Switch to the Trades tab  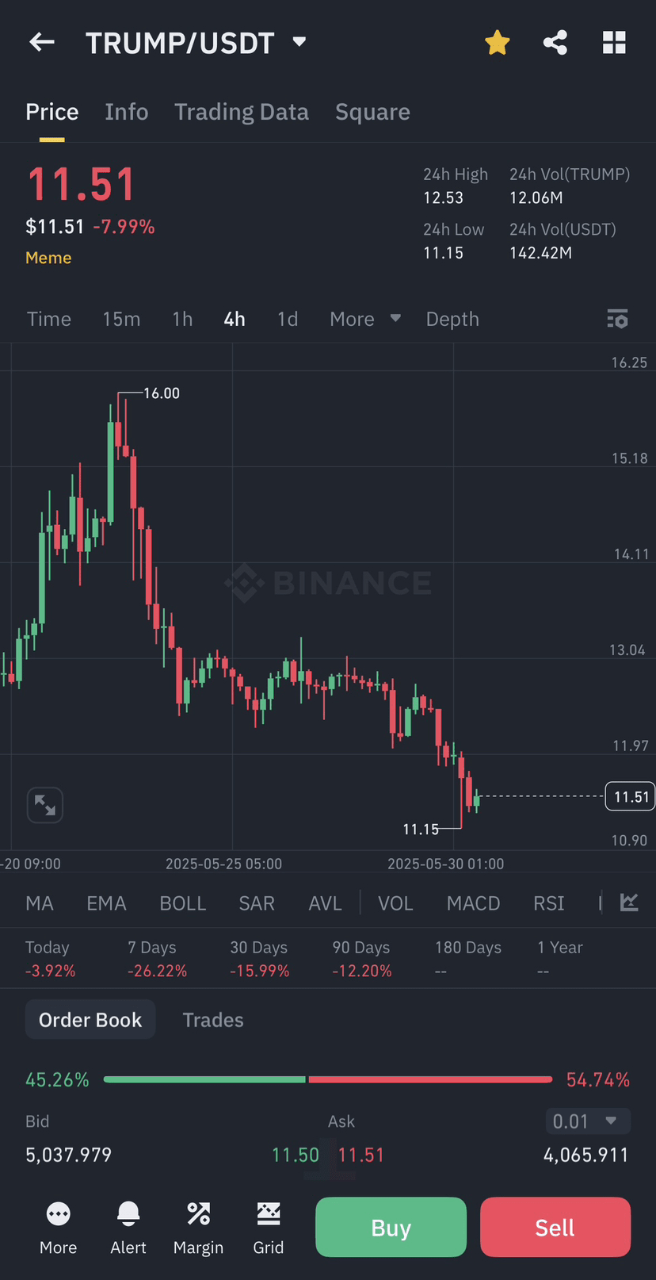tap(213, 1020)
